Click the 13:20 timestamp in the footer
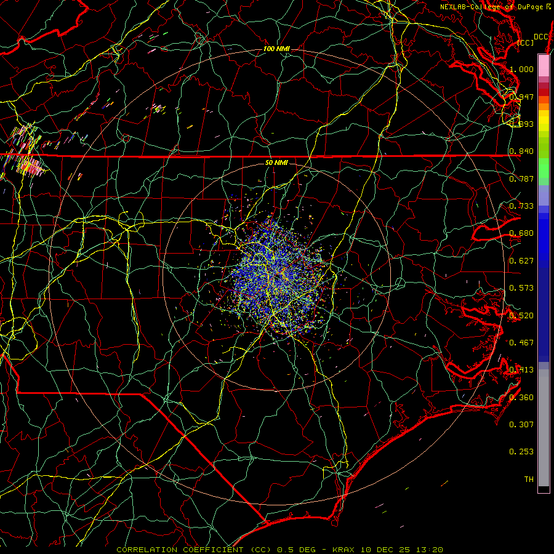 click(x=429, y=550)
